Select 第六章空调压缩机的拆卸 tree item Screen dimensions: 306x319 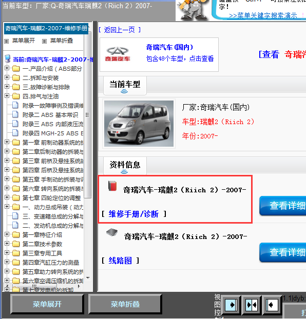(x=53, y=281)
